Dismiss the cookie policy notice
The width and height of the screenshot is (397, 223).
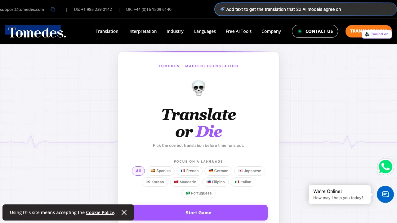[x=124, y=212]
